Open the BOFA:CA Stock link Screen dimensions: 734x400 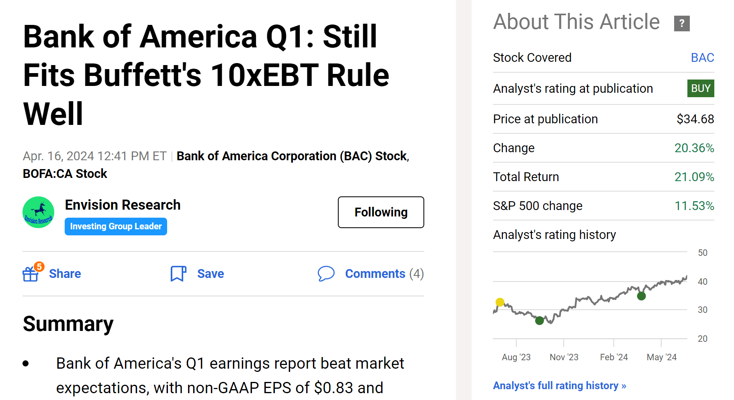point(65,173)
